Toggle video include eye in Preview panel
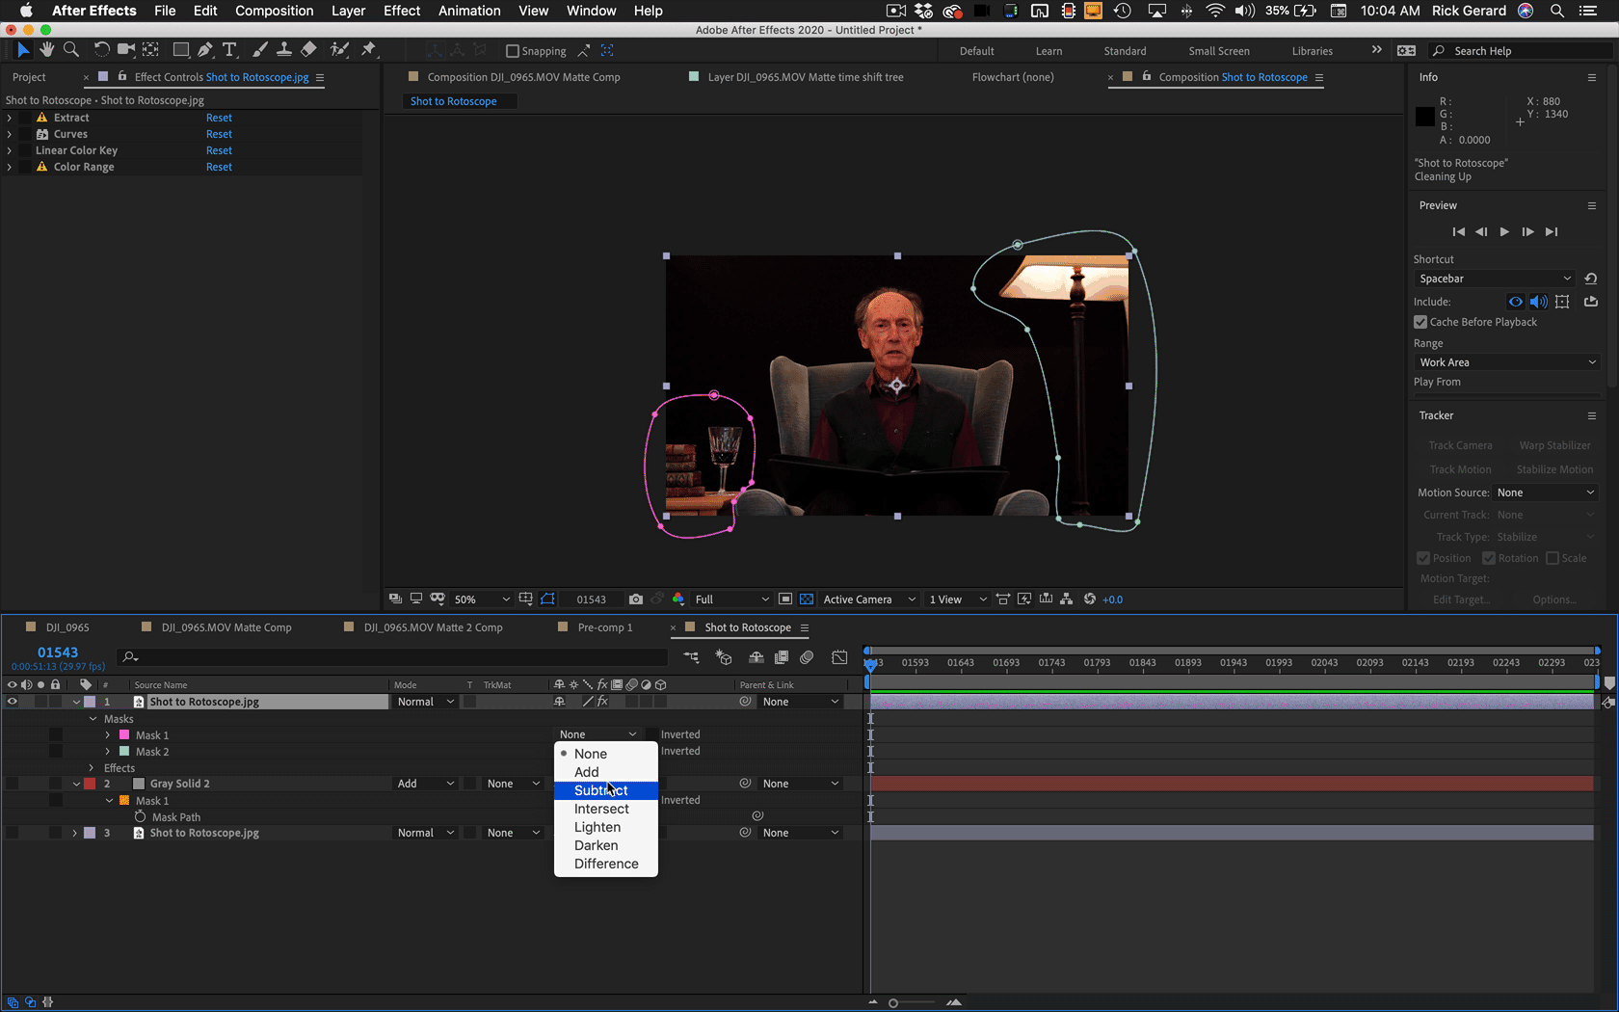Screen dimensions: 1619x1012 point(1516,302)
